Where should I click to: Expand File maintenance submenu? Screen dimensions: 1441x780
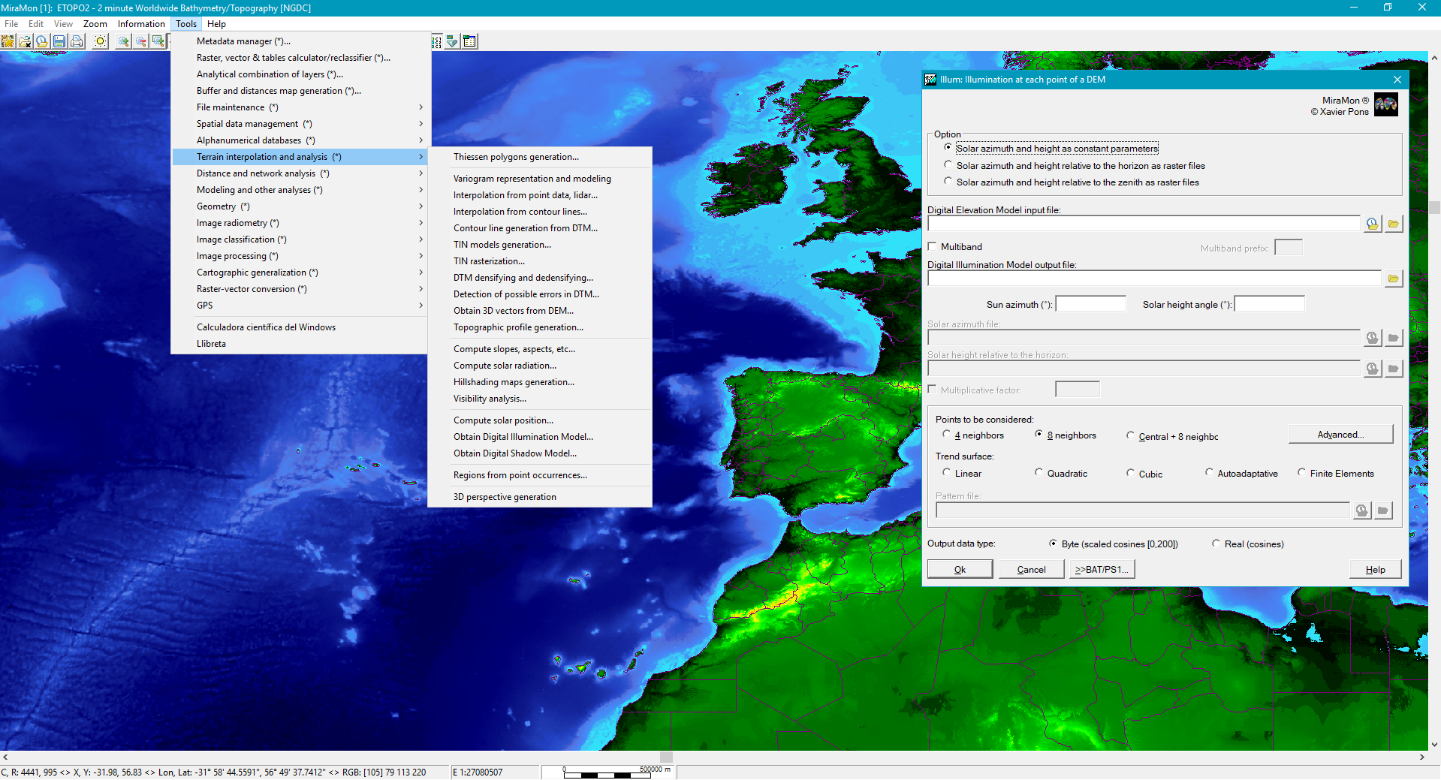tap(300, 107)
